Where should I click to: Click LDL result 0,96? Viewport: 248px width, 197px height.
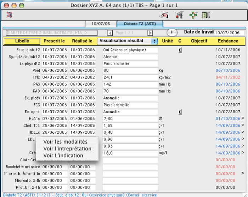pyautogui.click(x=130, y=139)
